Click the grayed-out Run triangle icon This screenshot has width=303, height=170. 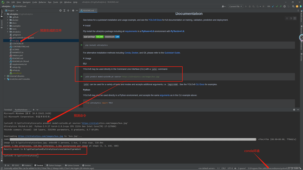click(x=246, y=6)
